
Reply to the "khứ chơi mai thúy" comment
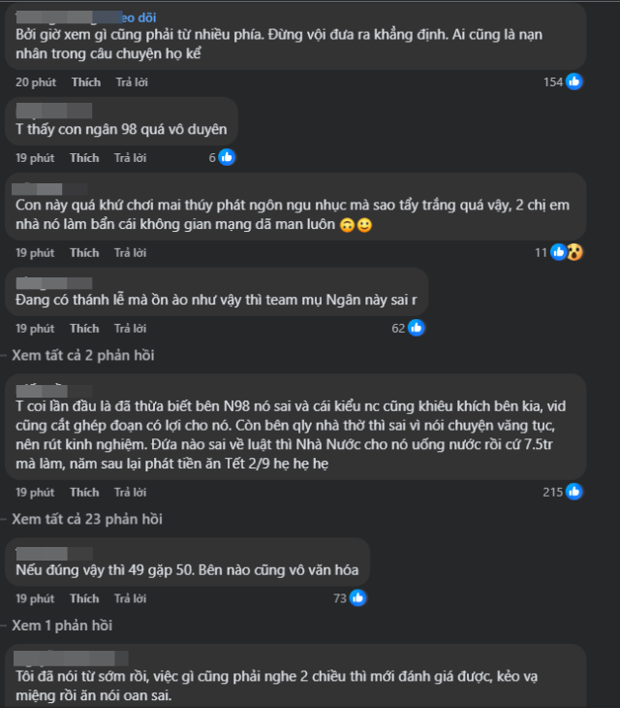click(130, 252)
